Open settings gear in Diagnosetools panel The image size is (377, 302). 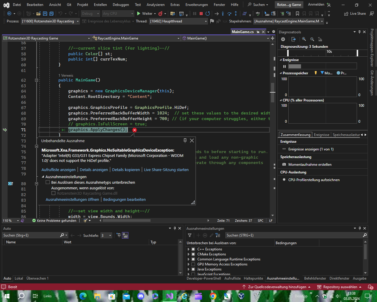(283, 39)
